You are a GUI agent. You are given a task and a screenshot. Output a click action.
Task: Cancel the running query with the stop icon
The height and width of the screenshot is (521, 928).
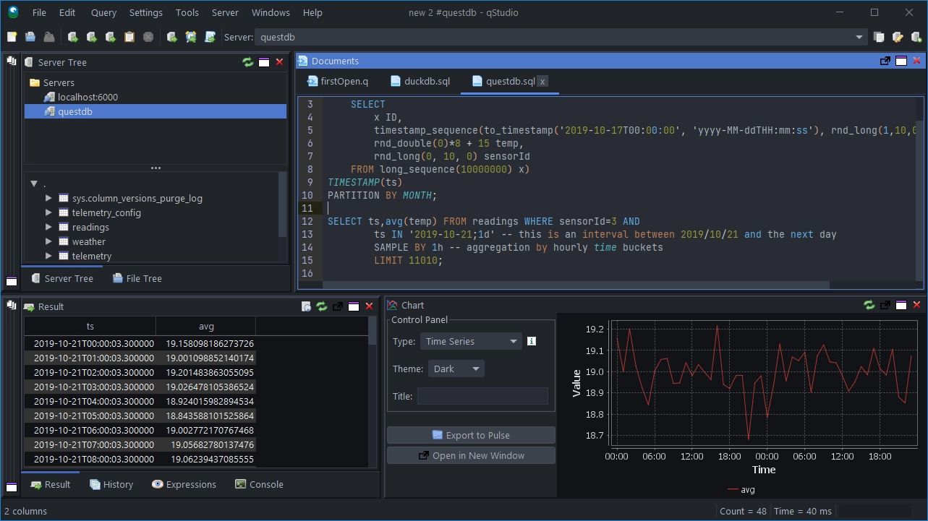point(148,36)
